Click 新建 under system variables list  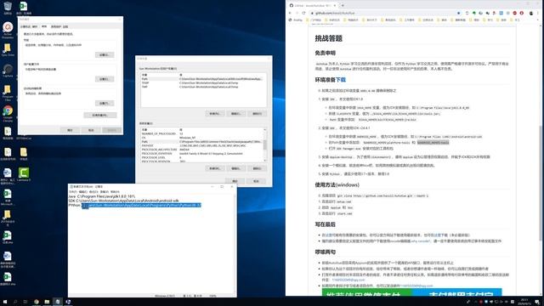[214, 168]
